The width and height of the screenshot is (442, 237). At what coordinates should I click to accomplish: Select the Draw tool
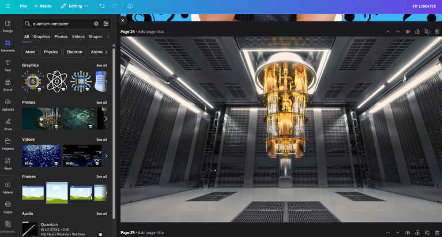coord(8,124)
